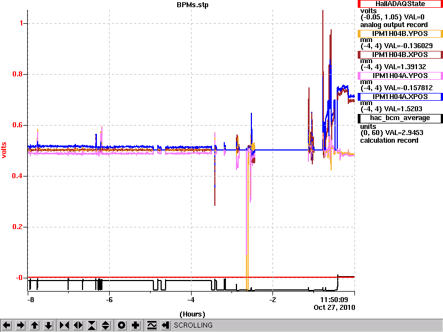This screenshot has width=443, height=332.
Task: Click the scroll-to-current-time arrow icon
Action: [x=166, y=325]
